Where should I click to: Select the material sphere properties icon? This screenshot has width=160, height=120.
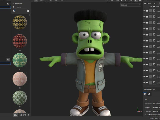click(149, 94)
